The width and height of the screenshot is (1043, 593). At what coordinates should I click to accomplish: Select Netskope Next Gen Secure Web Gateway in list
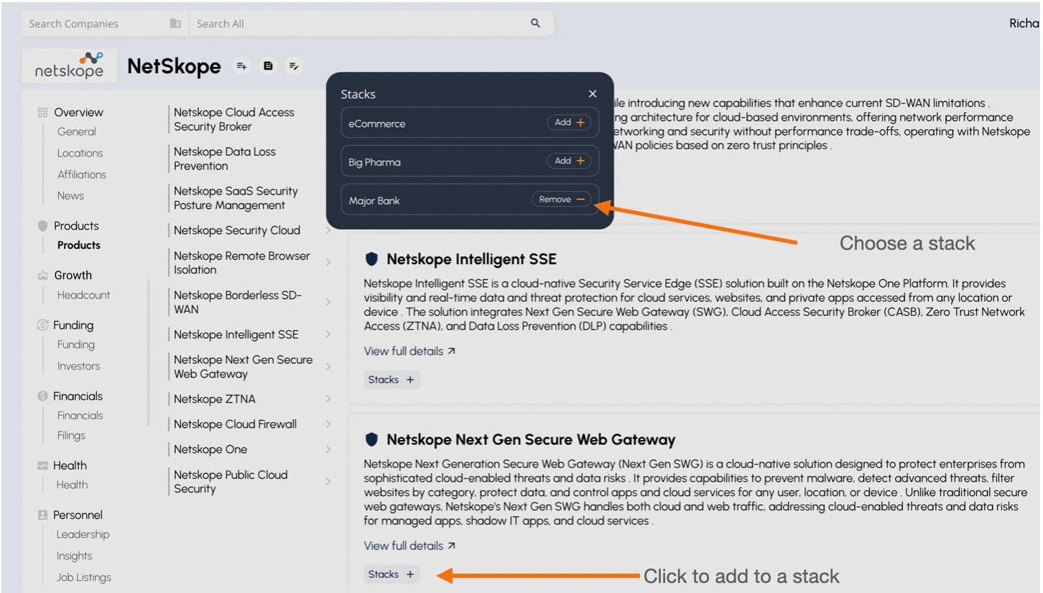coord(244,367)
